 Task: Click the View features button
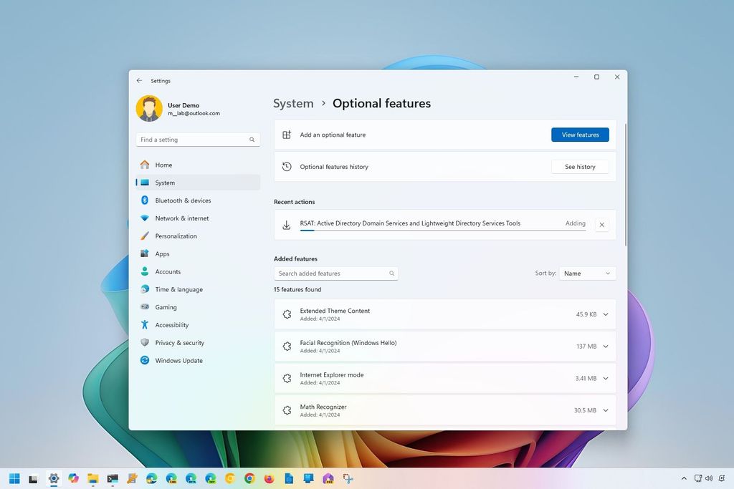click(x=580, y=135)
